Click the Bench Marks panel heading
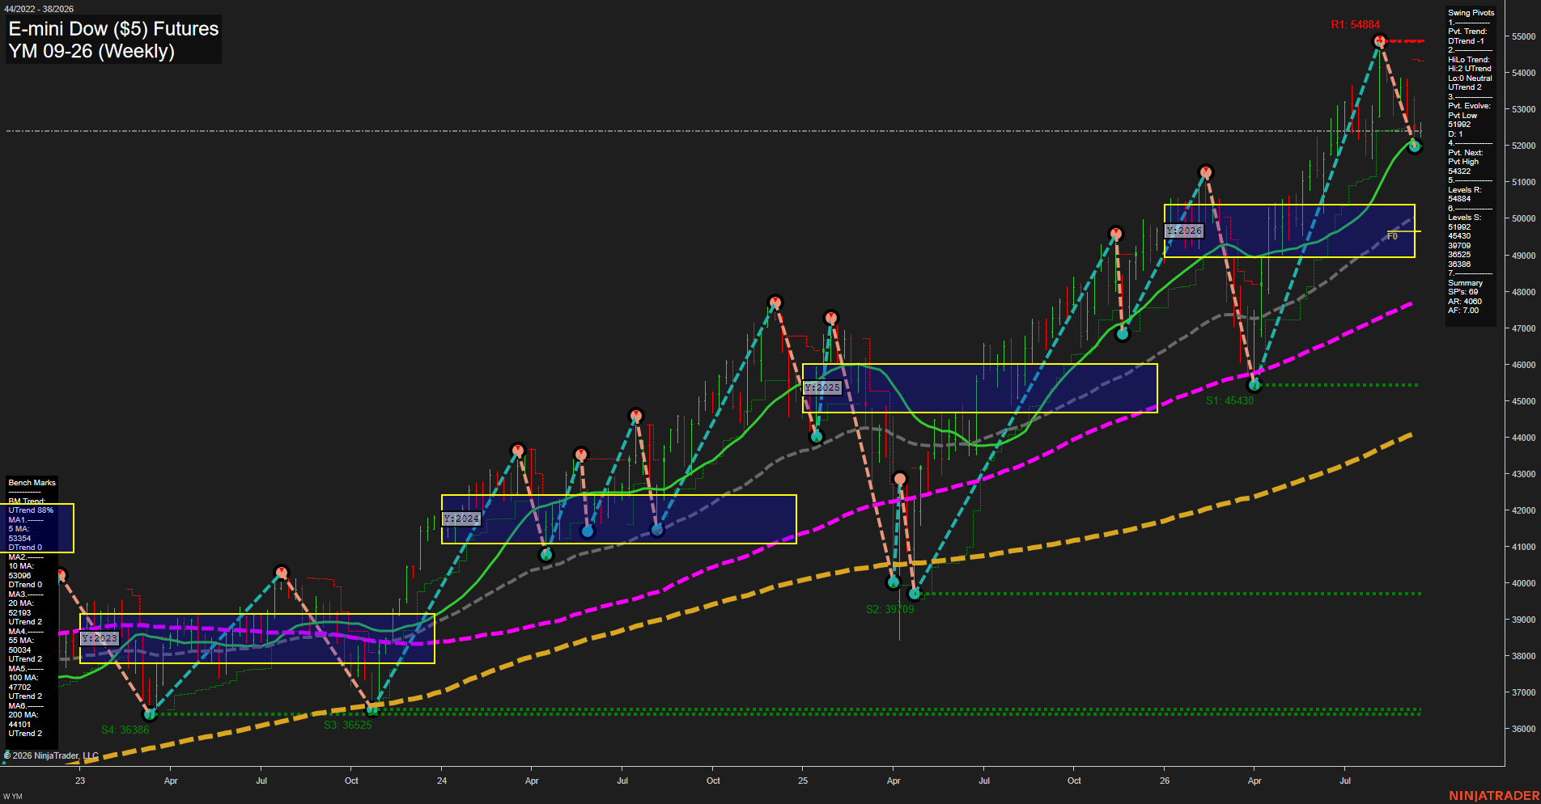The image size is (1541, 804). pos(32,483)
